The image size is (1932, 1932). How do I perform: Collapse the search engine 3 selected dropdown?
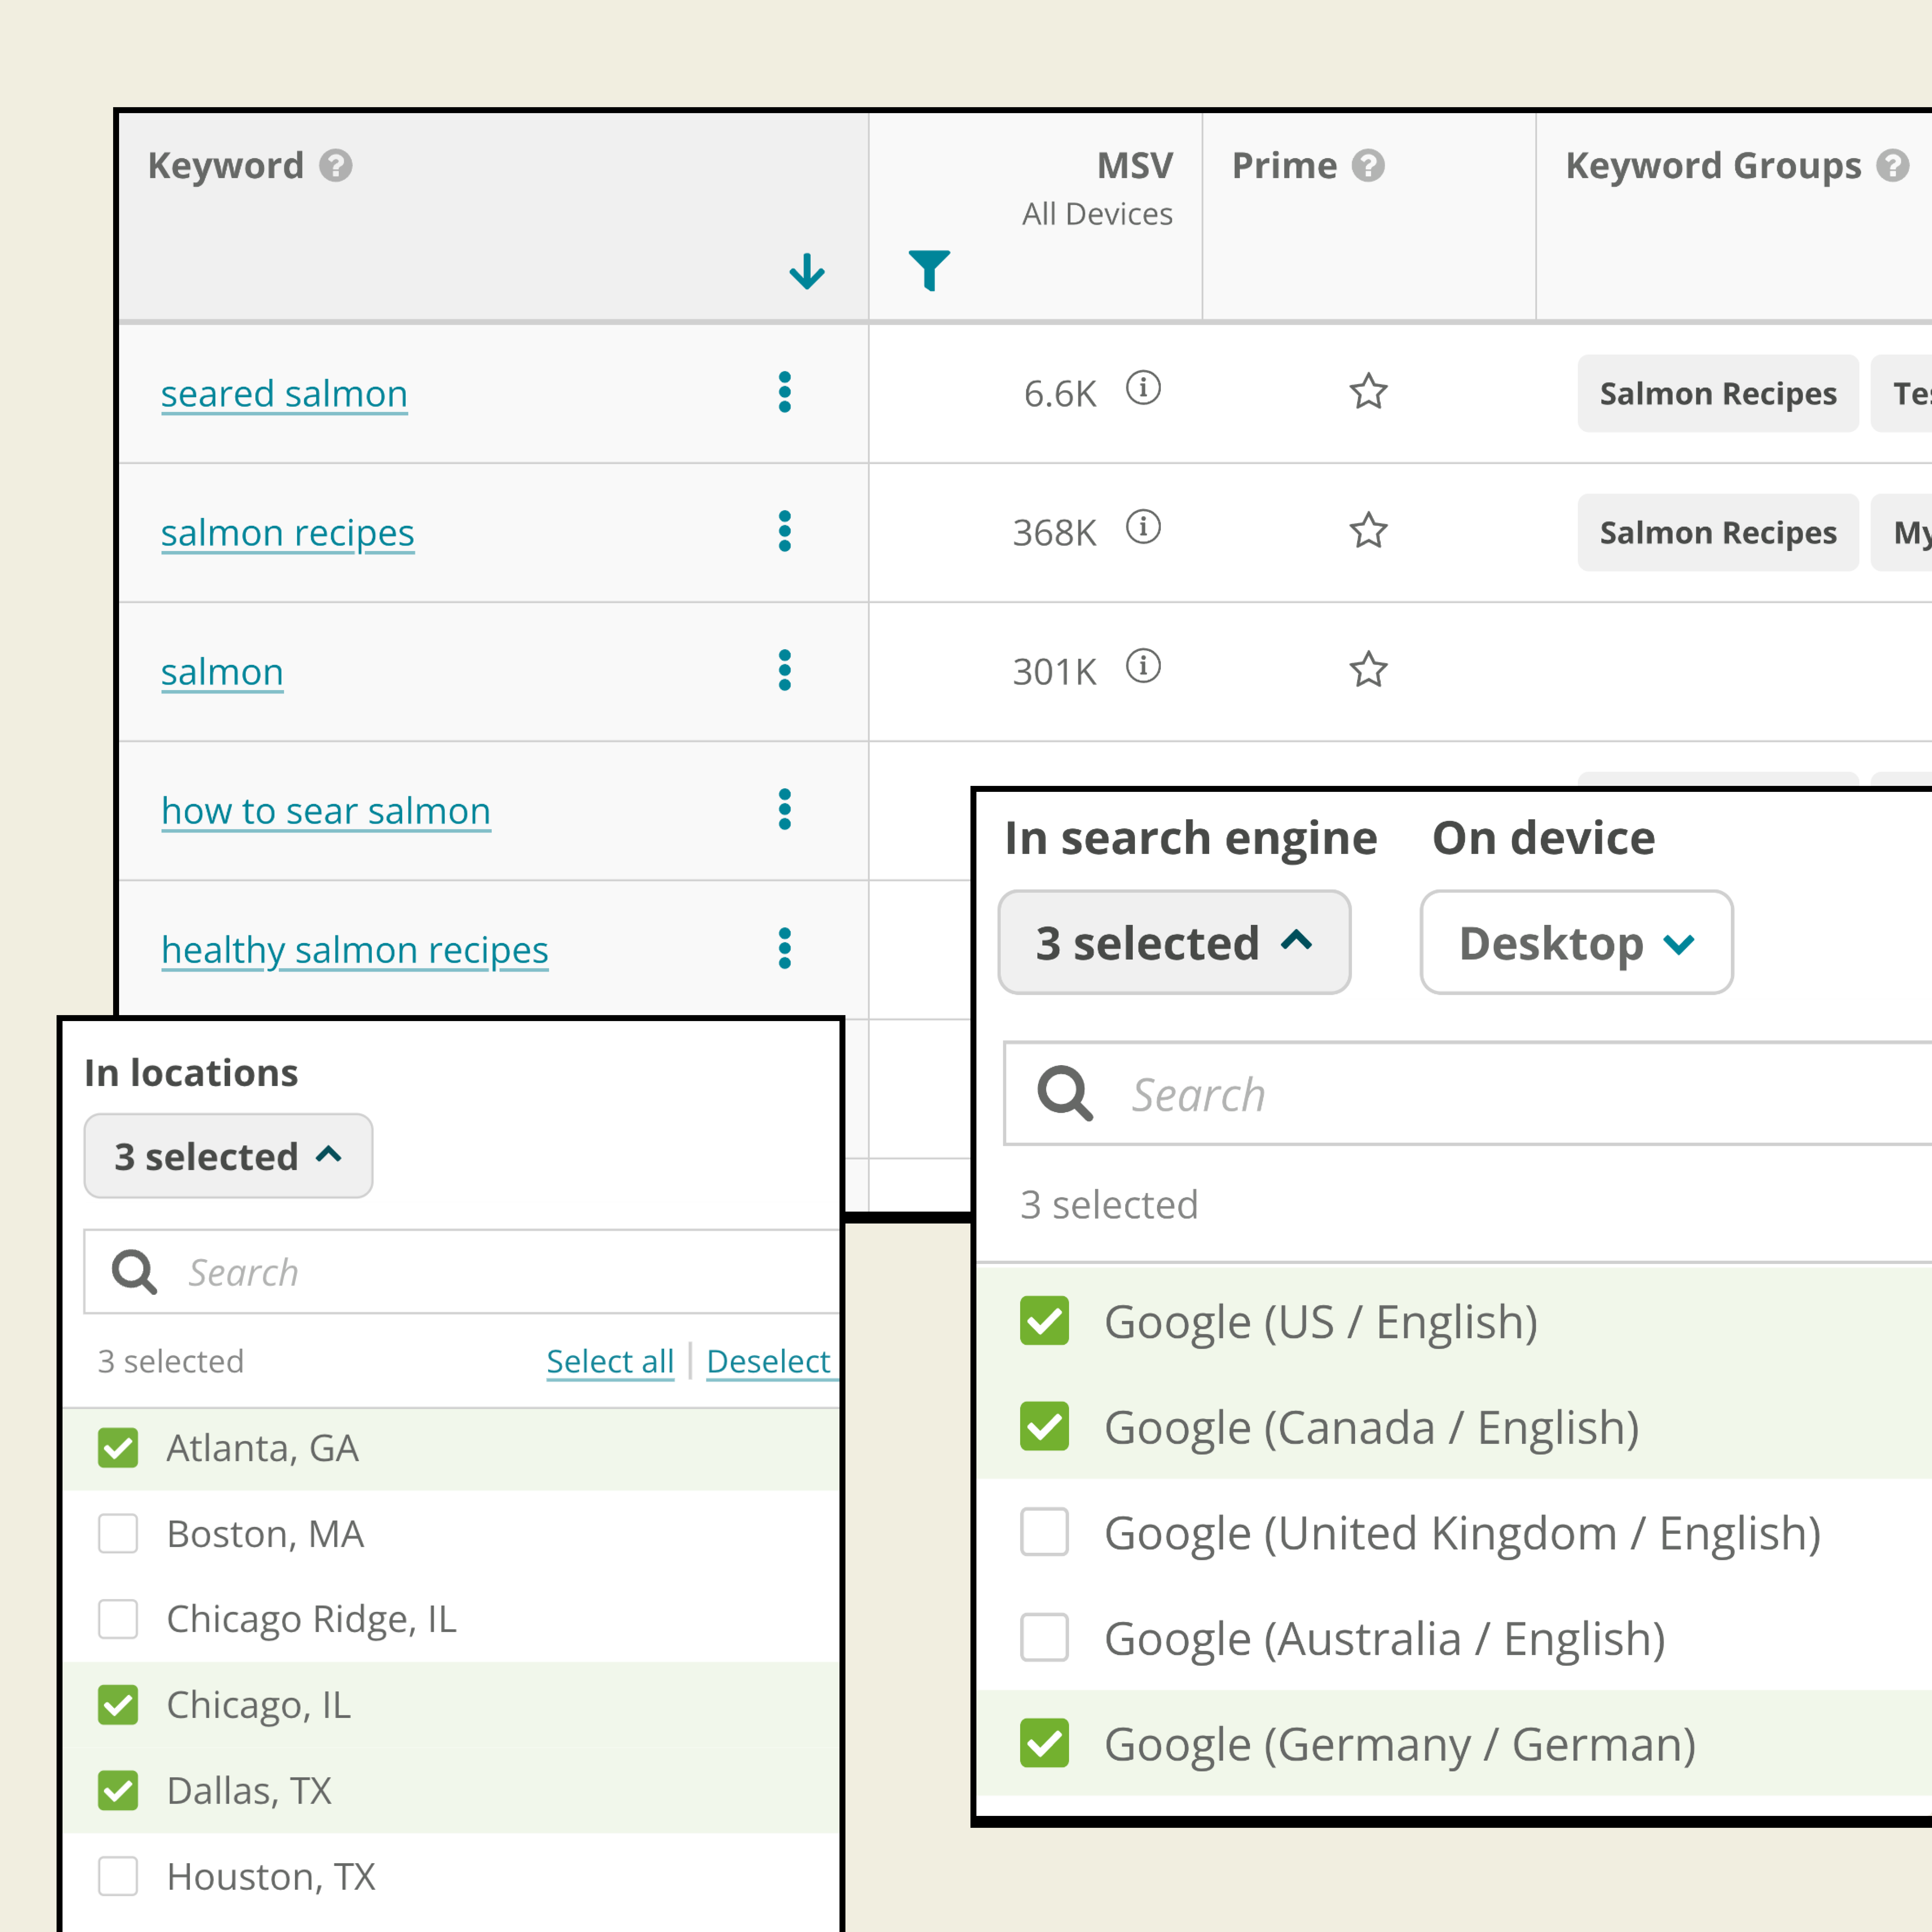(1174, 942)
